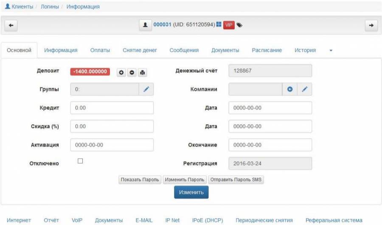Open the VoIP bottom link

pyautogui.click(x=77, y=220)
